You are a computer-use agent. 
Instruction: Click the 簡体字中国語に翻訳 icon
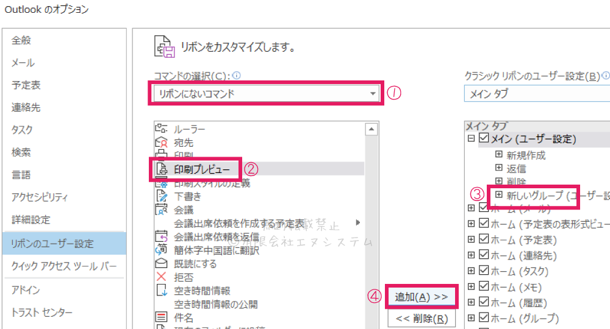tap(161, 250)
